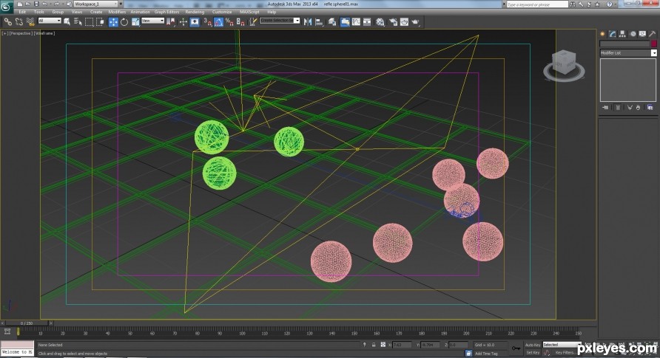
Task: Click the Unlink Selection icon
Action: tap(19, 22)
